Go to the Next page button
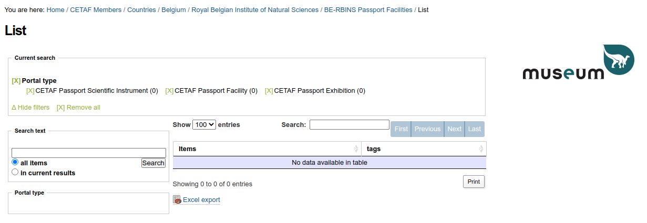Image resolution: width=647 pixels, height=223 pixels. coord(454,129)
